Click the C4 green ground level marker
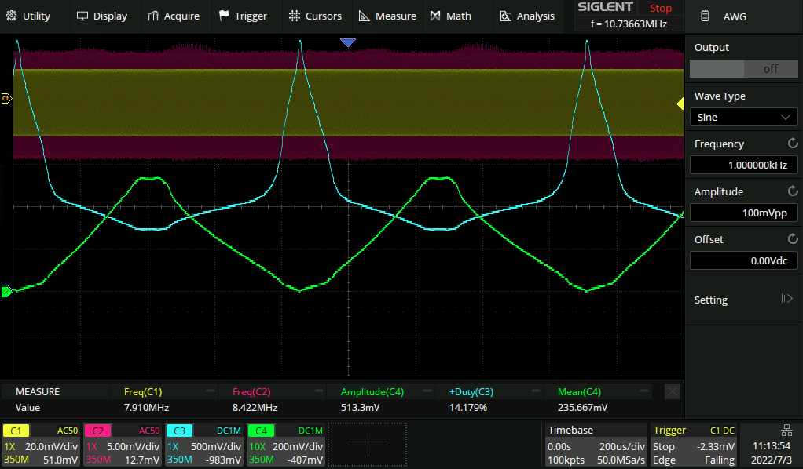Screen dimensions: 803x469 [6, 292]
